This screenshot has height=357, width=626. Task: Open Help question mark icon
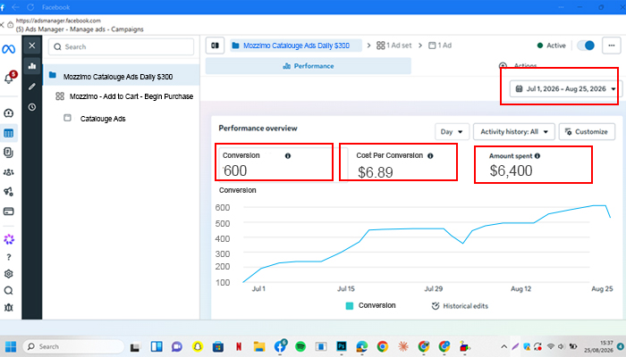pyautogui.click(x=9, y=257)
